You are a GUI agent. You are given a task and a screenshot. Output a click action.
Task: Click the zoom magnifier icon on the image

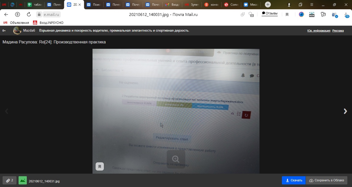[x=176, y=159]
